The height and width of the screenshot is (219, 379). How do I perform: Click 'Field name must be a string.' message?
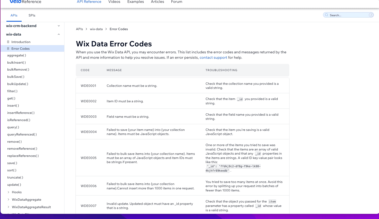click(128, 117)
